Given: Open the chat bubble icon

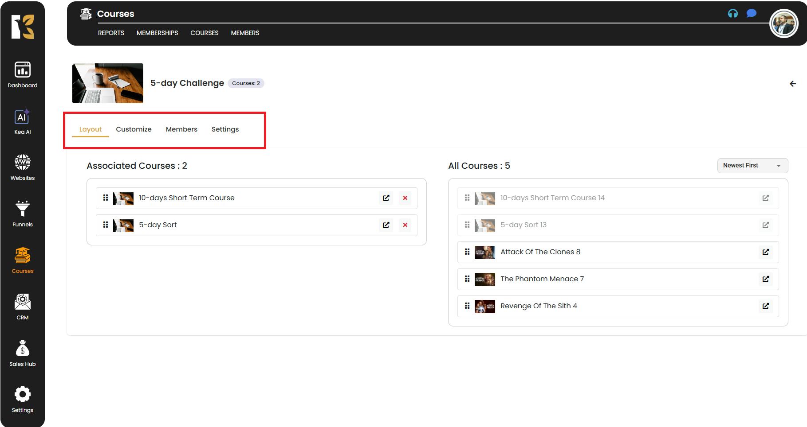Looking at the screenshot, I should 751,14.
